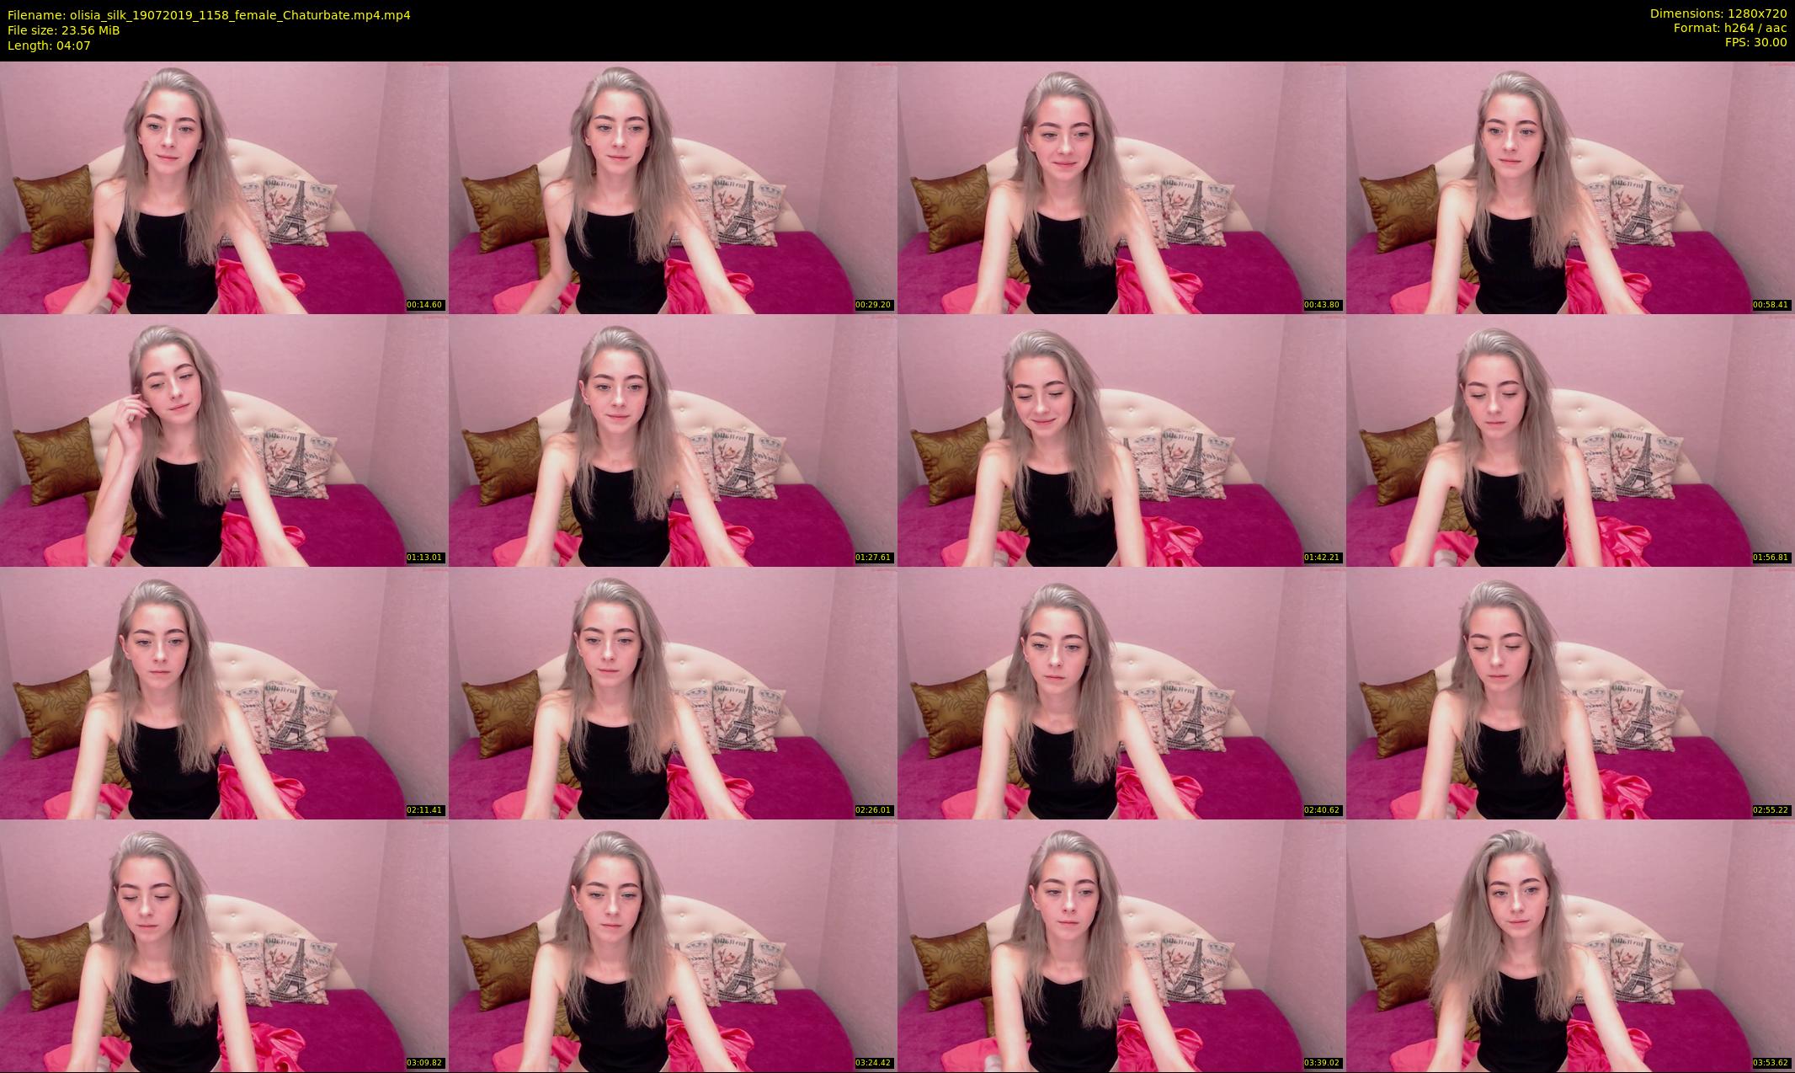Select the frame stamped 00:29.20

pyautogui.click(x=673, y=187)
